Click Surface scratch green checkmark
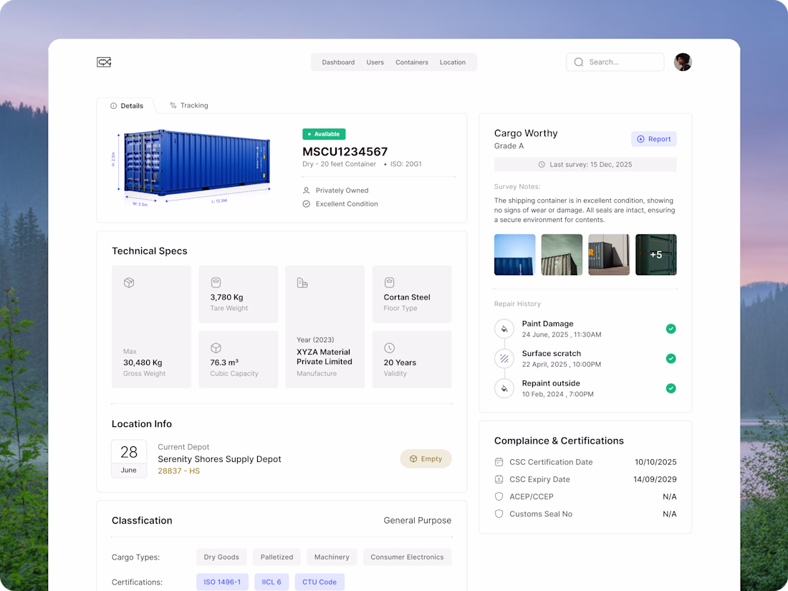Screen dimensions: 788x591 coord(671,358)
